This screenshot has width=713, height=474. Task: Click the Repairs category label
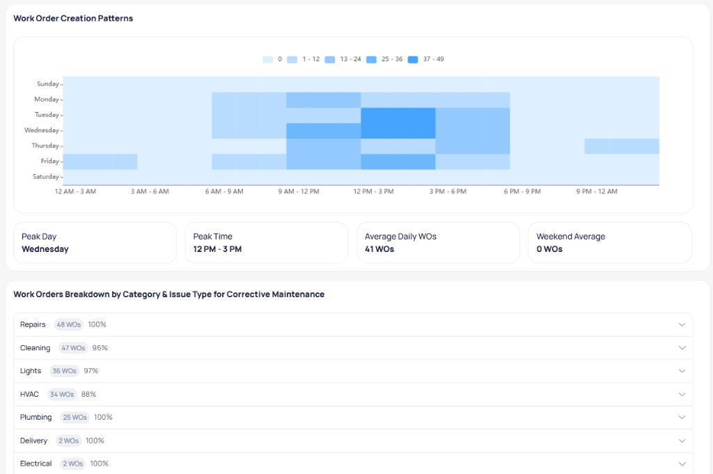pos(33,324)
